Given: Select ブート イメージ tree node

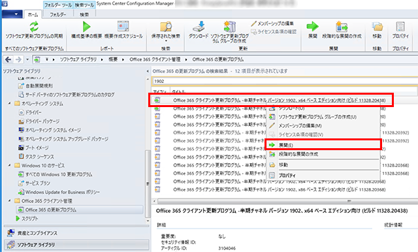Looking at the screenshot, I should tap(33, 148).
